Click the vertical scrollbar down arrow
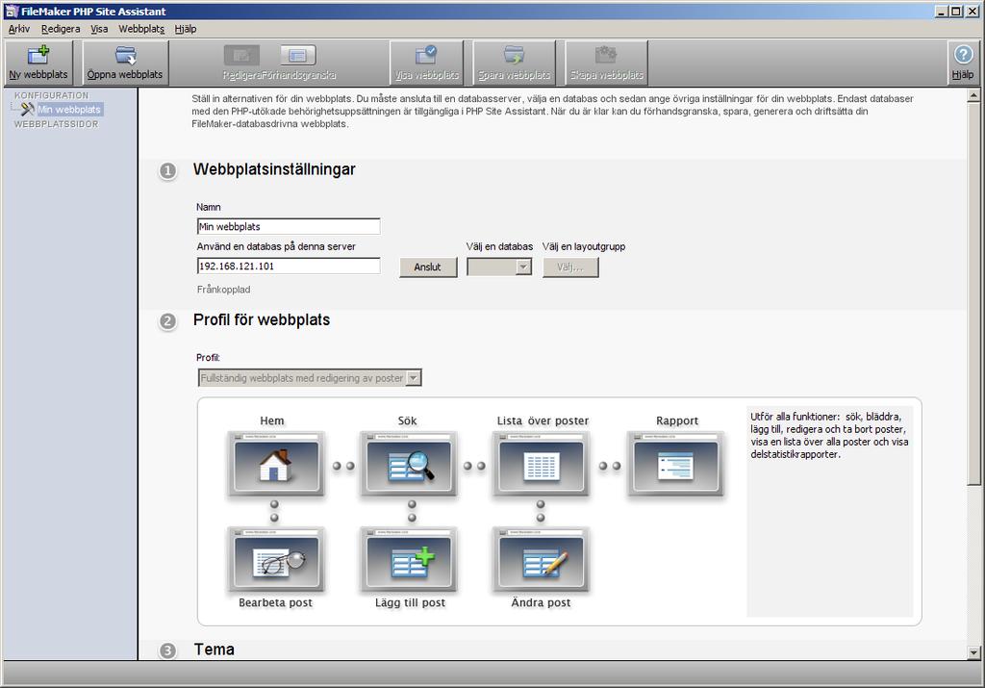This screenshot has width=985, height=688. tap(973, 652)
